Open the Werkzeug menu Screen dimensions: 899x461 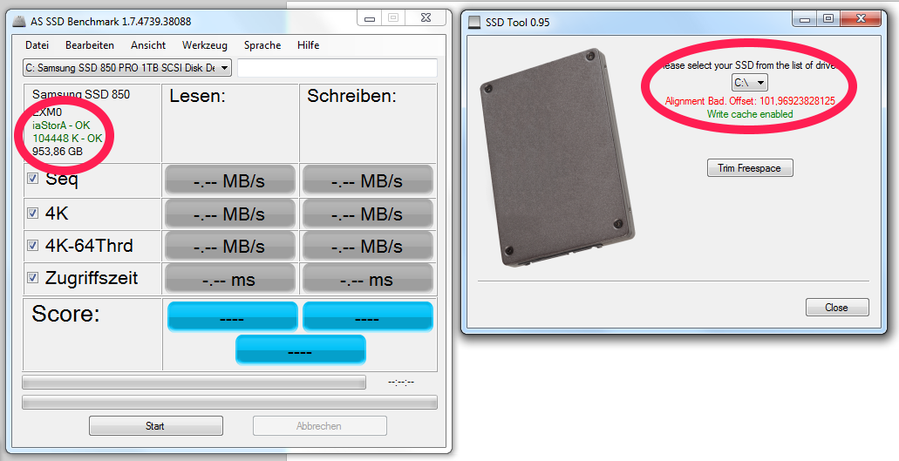tap(205, 45)
